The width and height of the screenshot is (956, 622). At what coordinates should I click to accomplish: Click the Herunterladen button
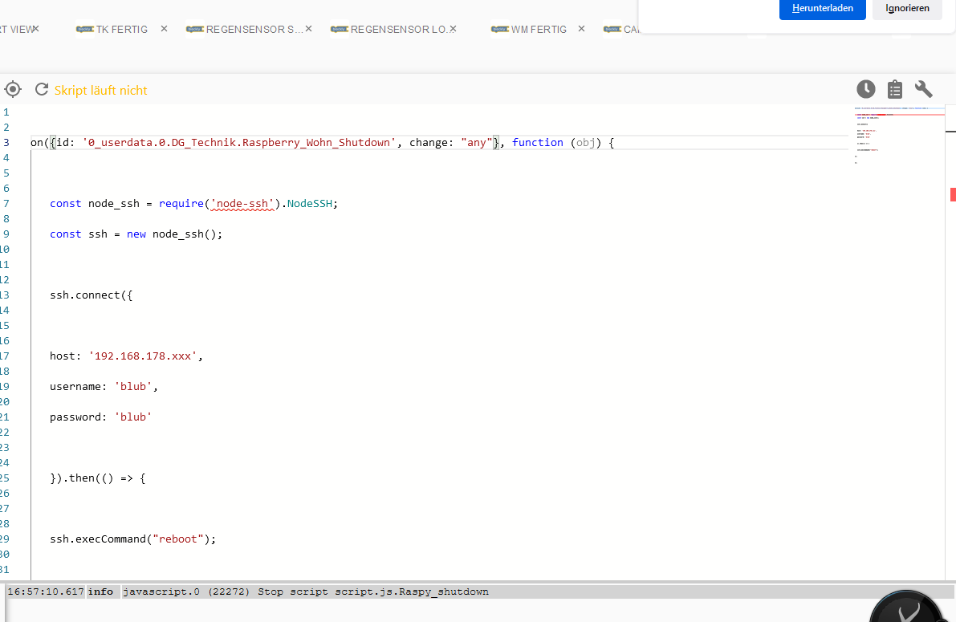[823, 9]
